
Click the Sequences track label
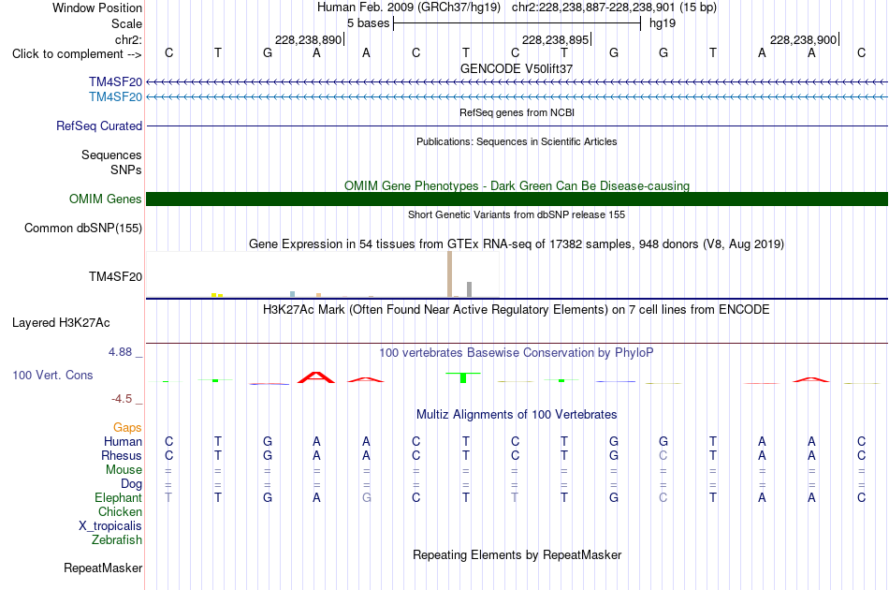coord(111,155)
